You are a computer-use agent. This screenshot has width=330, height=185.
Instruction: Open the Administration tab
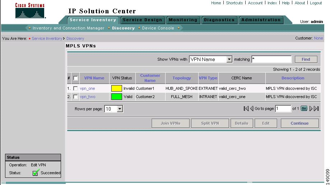261,20
